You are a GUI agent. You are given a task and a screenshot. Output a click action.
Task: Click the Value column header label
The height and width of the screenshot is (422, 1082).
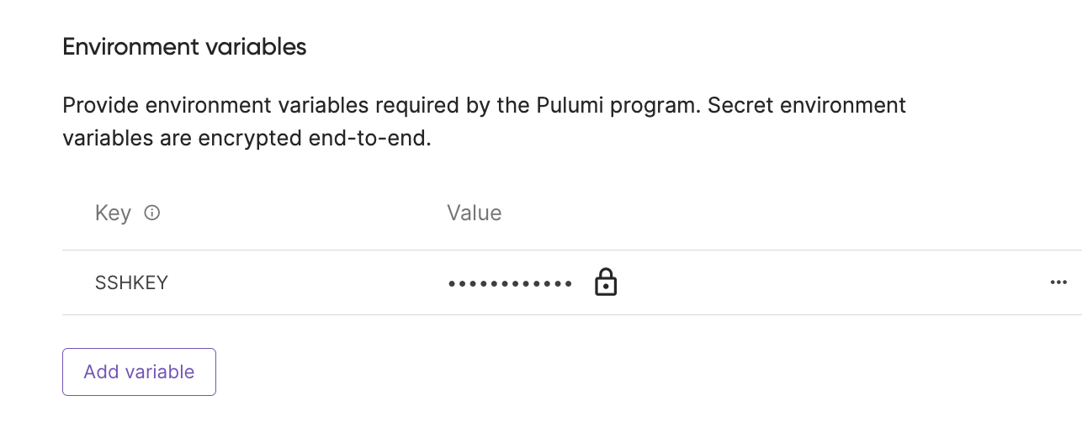[474, 214]
